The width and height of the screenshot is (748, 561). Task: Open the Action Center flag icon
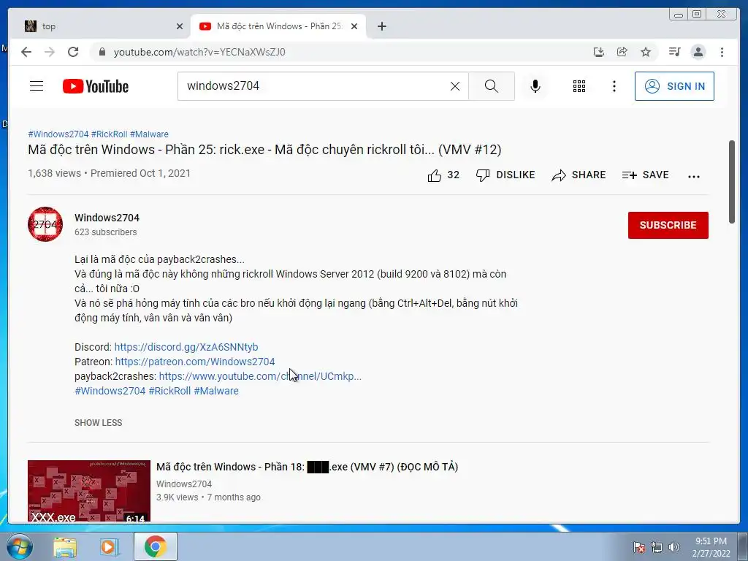(639, 547)
